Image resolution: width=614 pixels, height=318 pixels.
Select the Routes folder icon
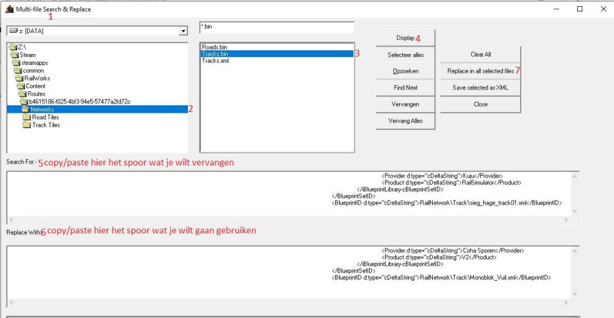click(x=23, y=94)
